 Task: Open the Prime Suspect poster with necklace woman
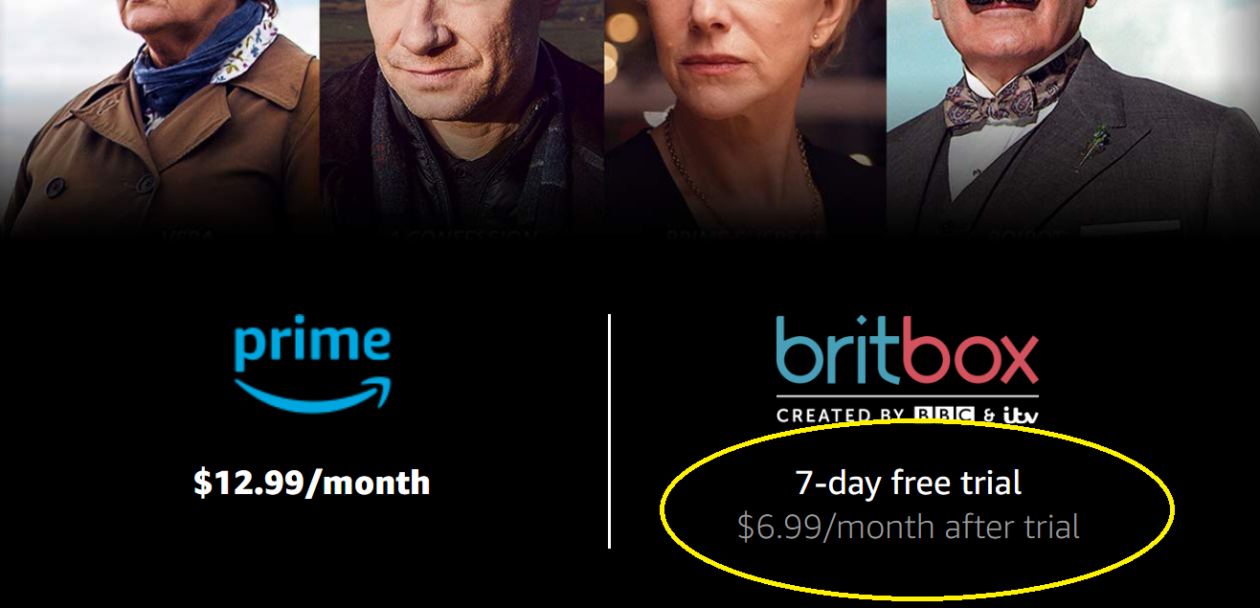(x=746, y=115)
